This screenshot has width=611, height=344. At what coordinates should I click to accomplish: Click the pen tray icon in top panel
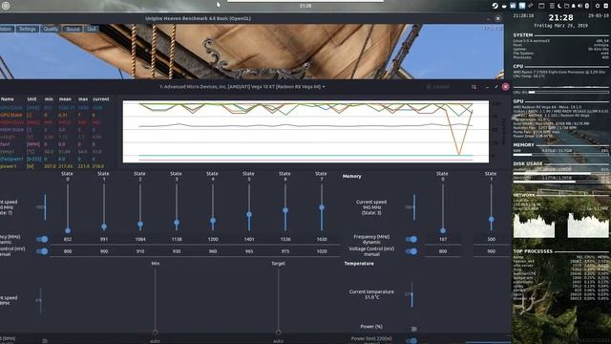tap(531, 6)
